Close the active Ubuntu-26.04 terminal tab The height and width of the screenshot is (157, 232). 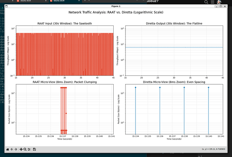(x=79, y=1)
